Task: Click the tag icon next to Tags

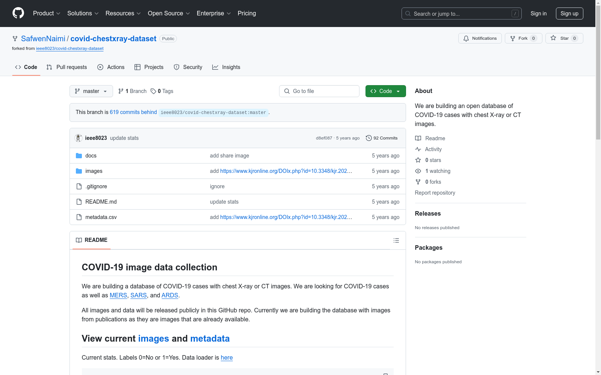Action: [153, 91]
